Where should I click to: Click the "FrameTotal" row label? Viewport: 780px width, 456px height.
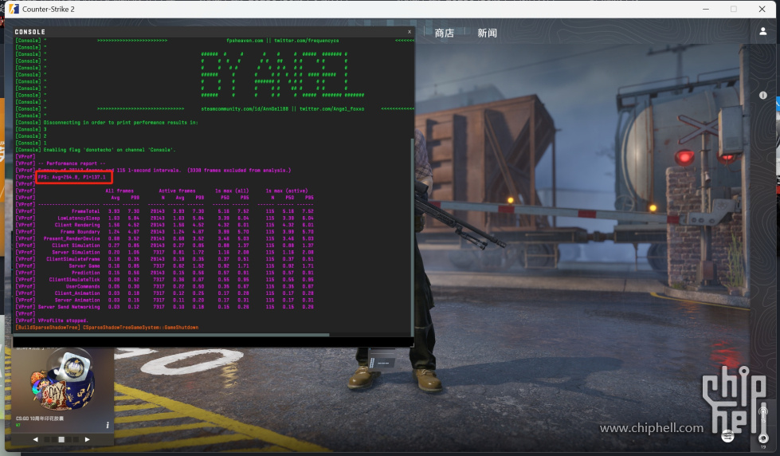85,211
